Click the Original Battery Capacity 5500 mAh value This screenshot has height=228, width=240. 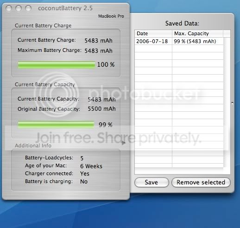coord(101,109)
